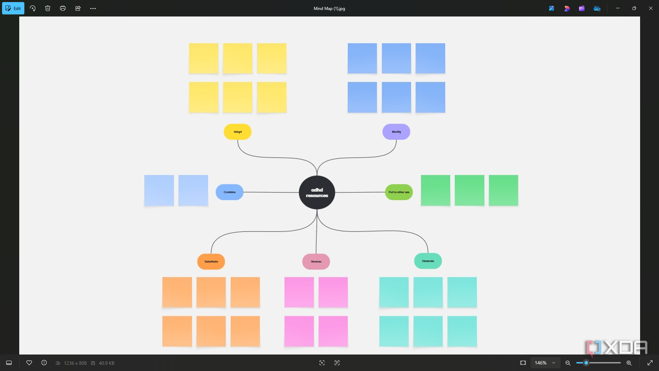The image size is (659, 371).
Task: Open the purple video editor icon
Action: click(x=582, y=8)
